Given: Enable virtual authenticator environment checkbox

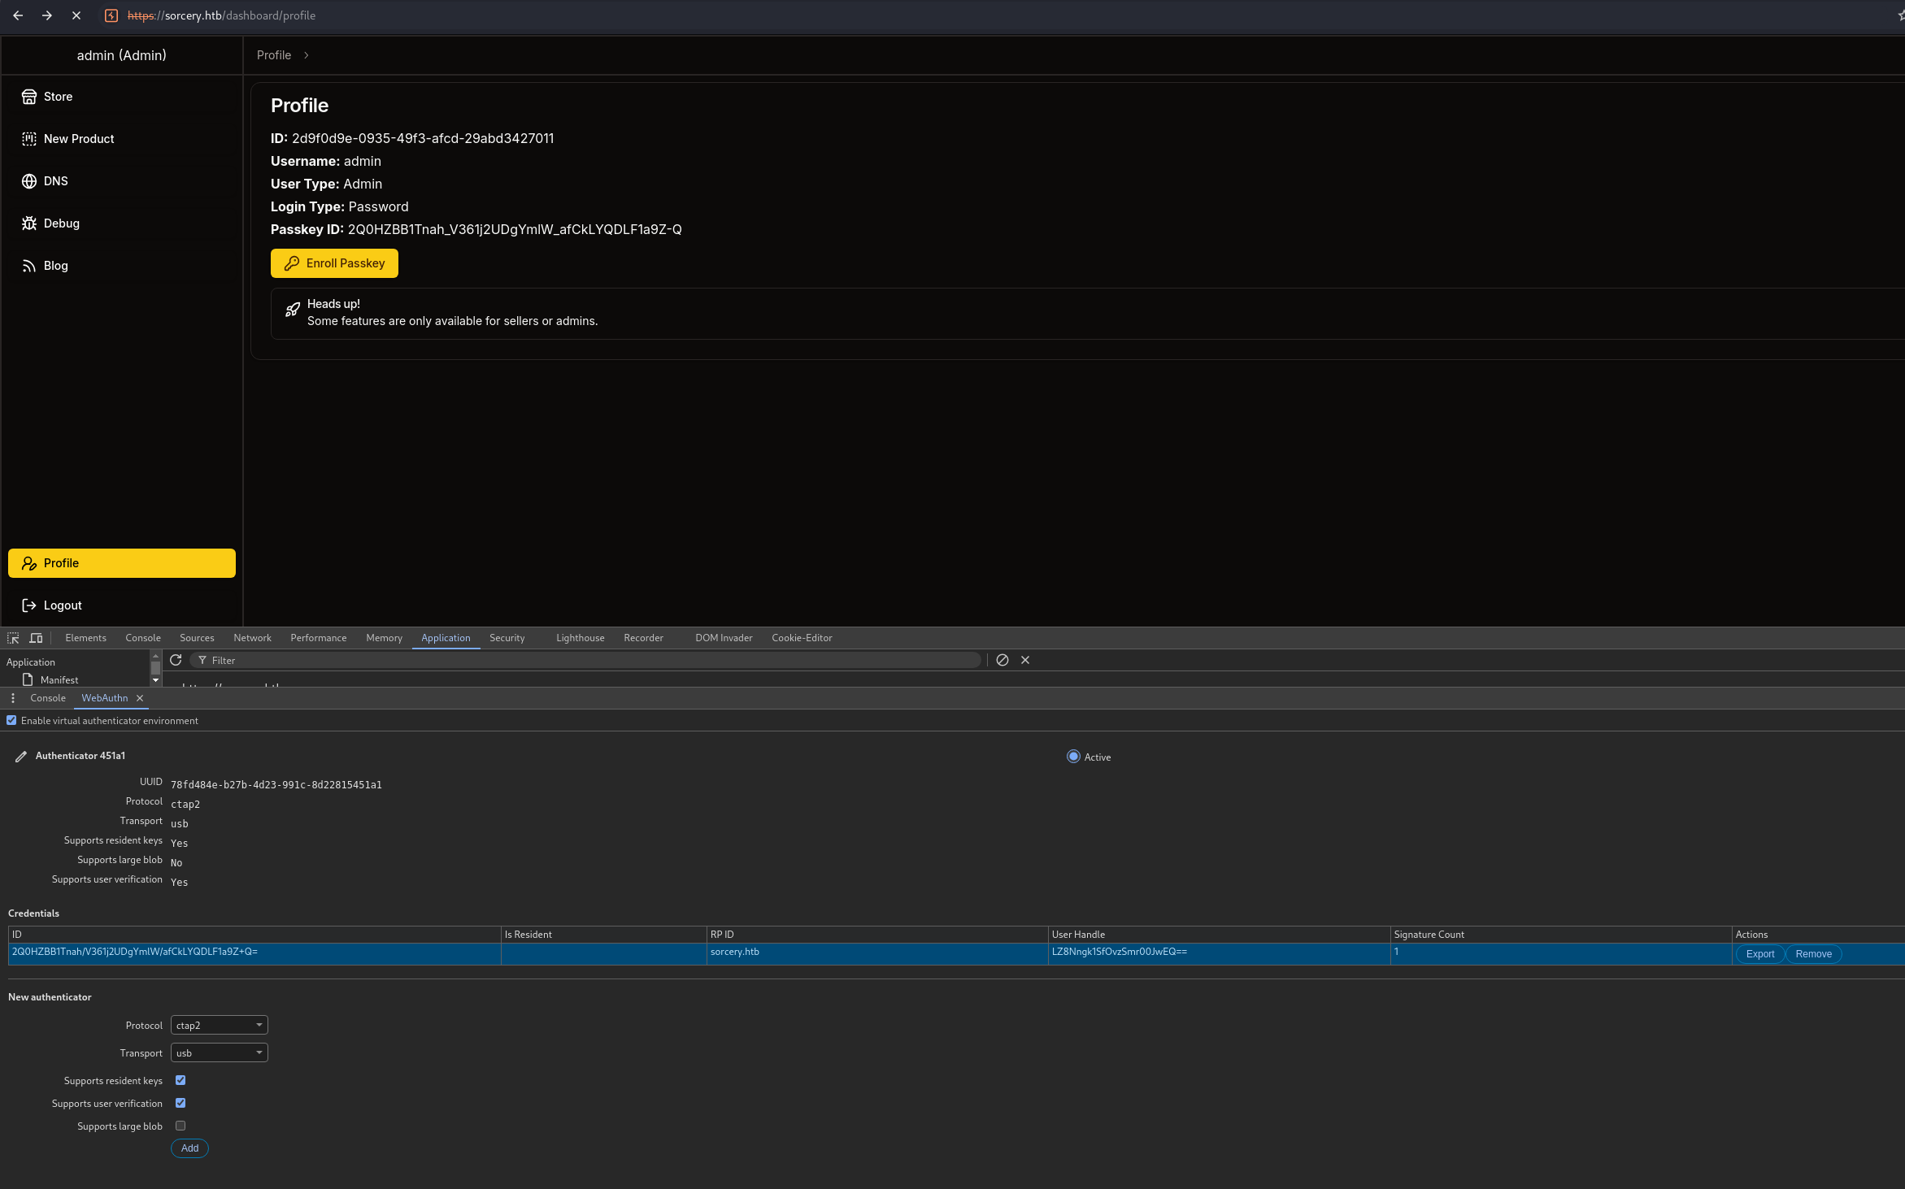Looking at the screenshot, I should (11, 720).
